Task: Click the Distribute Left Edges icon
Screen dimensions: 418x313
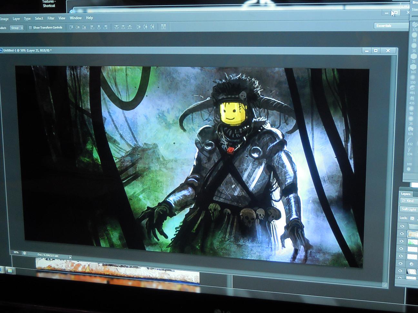Action: pos(139,27)
